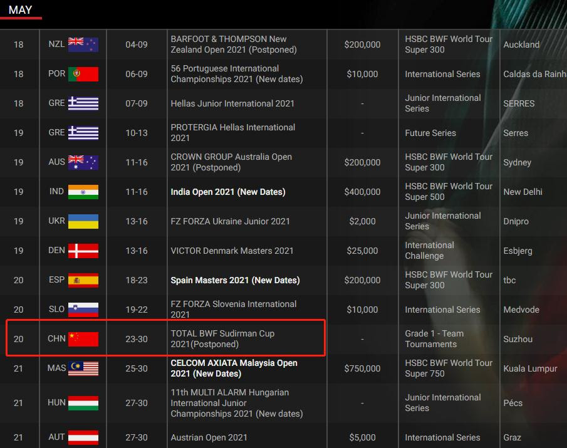
Task: Select the ESP country code
Action: (57, 280)
